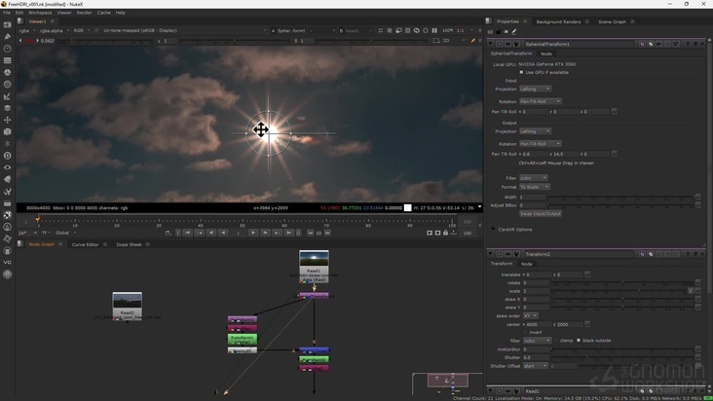Viewport: 713px width, 401px height.
Task: Open the Output Projection dropdown
Action: click(x=535, y=131)
